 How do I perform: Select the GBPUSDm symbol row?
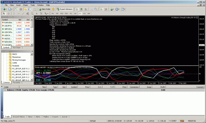[x=16, y=29]
